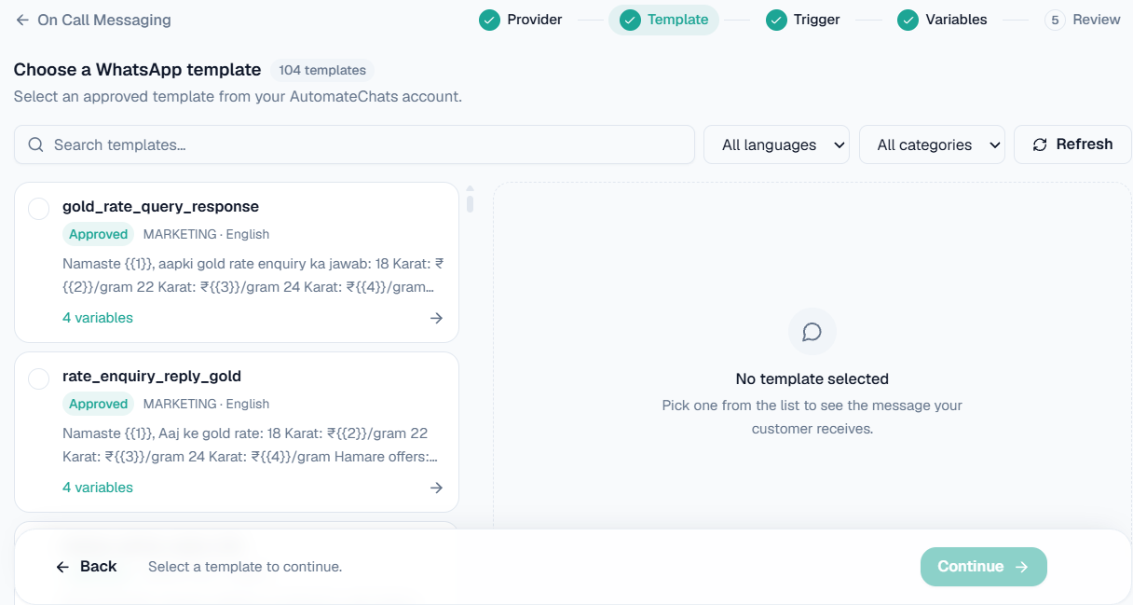Click the gold_rate_query_response message preview text
The width and height of the screenshot is (1133, 605).
pos(251,275)
